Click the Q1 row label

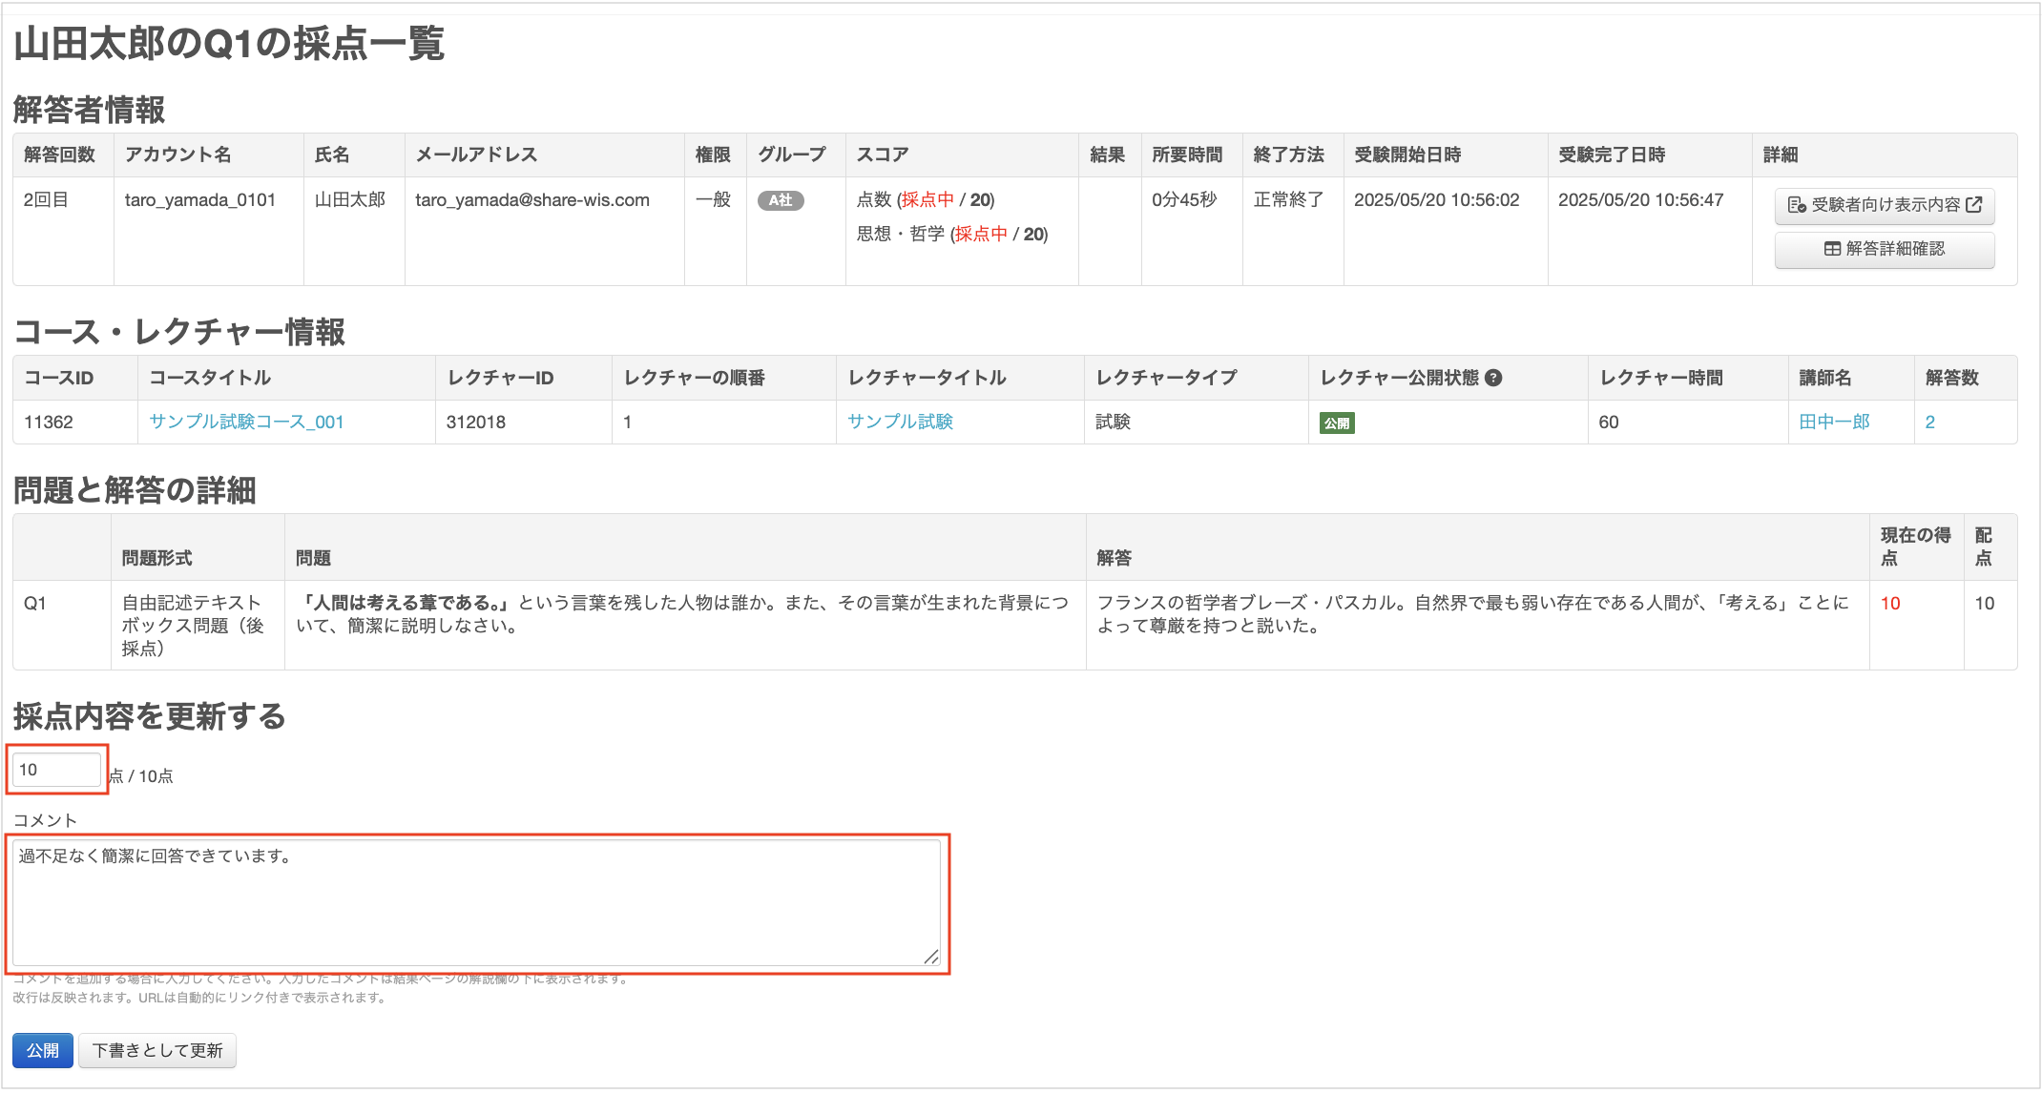[35, 603]
